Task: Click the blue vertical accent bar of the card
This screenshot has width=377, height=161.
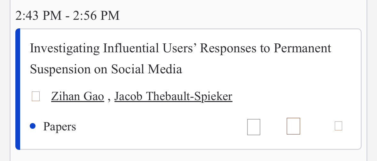Action: pos(18,89)
